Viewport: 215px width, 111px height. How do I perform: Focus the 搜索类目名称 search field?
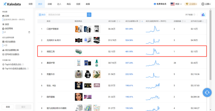tap(67, 15)
